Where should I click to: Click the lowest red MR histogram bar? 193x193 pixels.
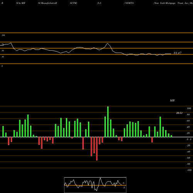point(97,149)
